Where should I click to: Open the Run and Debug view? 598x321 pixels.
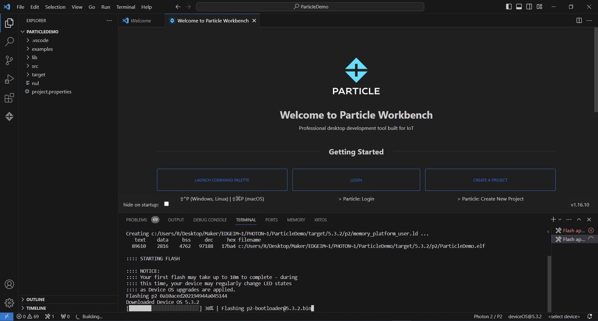(9, 79)
